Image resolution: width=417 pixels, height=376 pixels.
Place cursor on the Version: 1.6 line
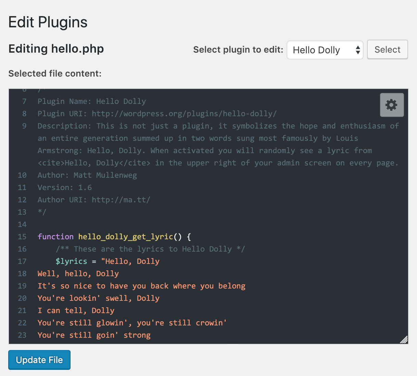click(65, 188)
